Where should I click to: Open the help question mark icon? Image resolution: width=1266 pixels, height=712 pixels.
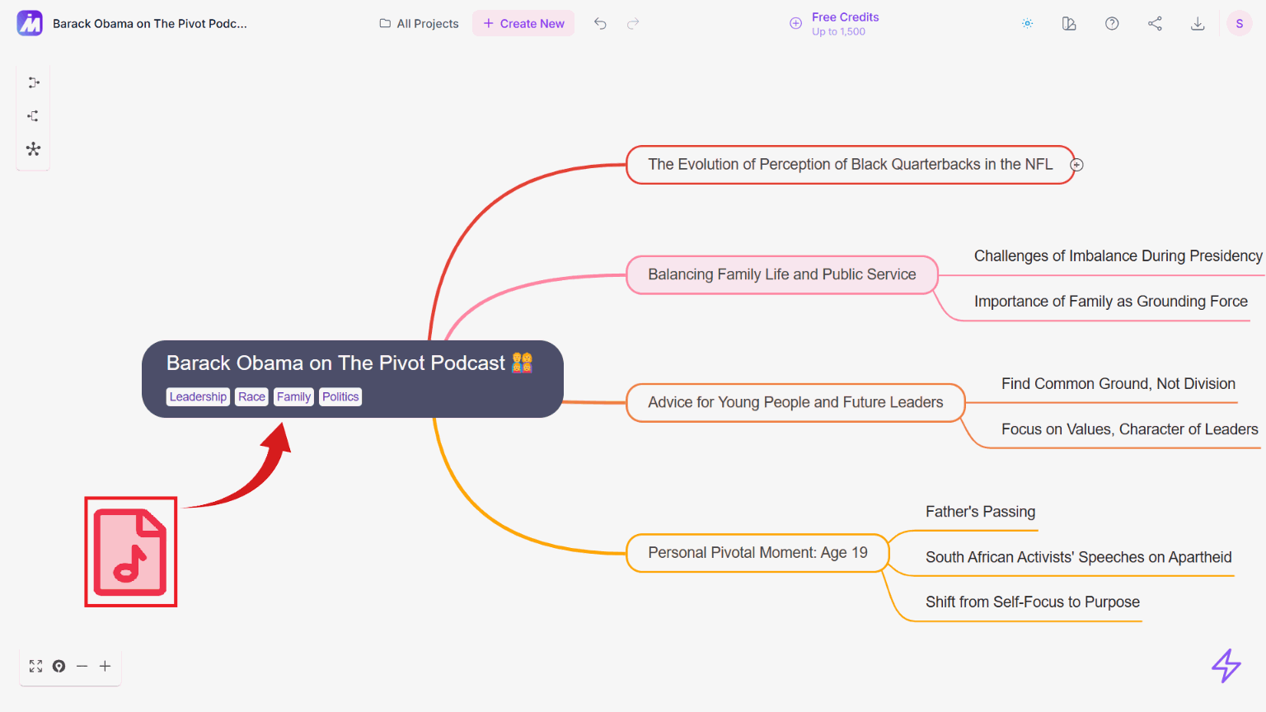point(1112,24)
